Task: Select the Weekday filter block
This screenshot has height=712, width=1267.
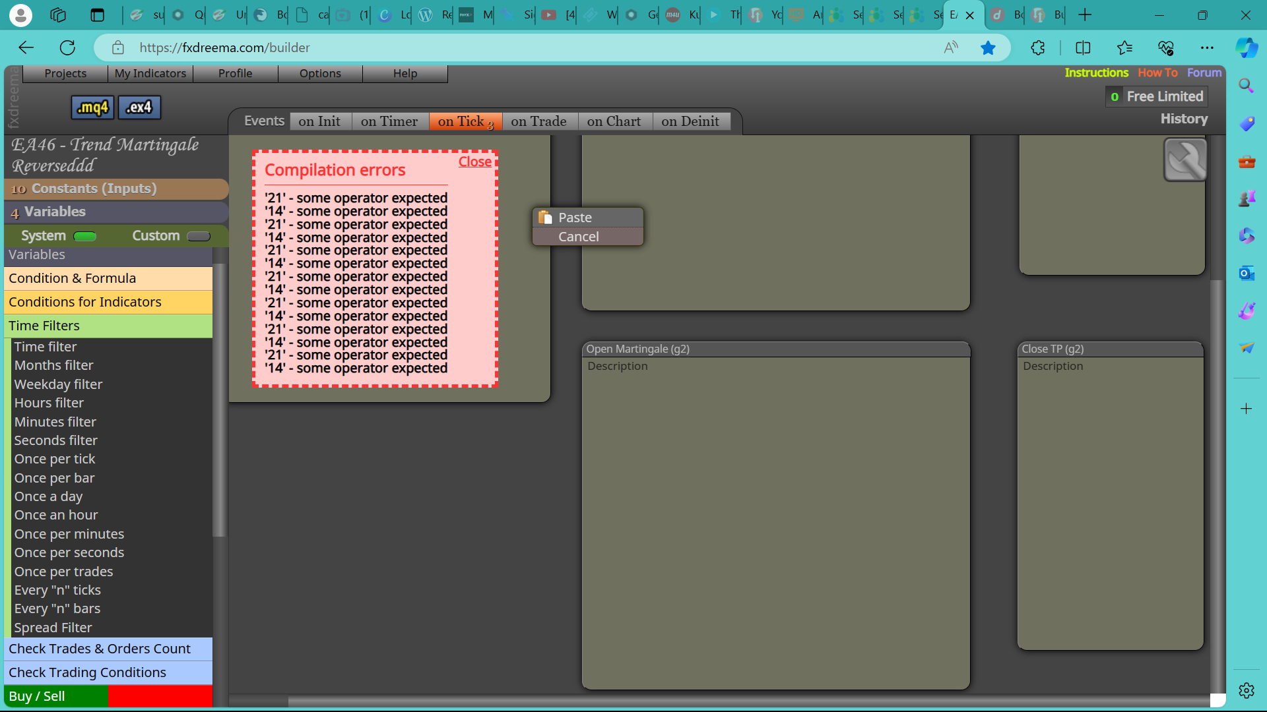Action: (59, 384)
